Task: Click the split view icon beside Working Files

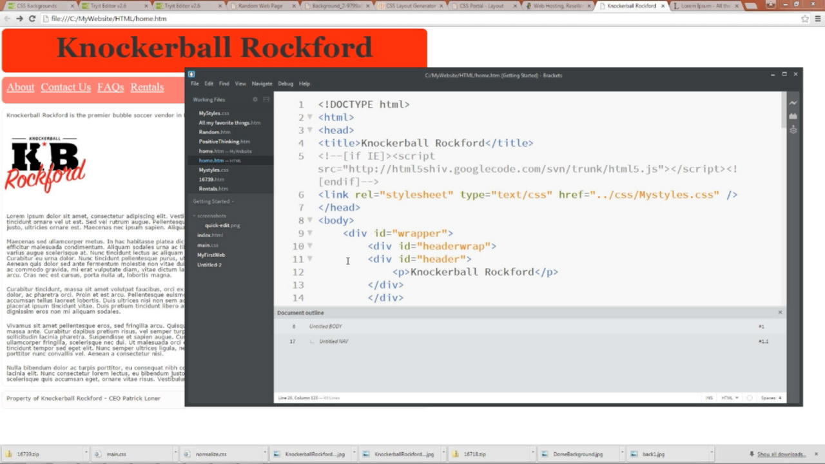Action: point(266,100)
